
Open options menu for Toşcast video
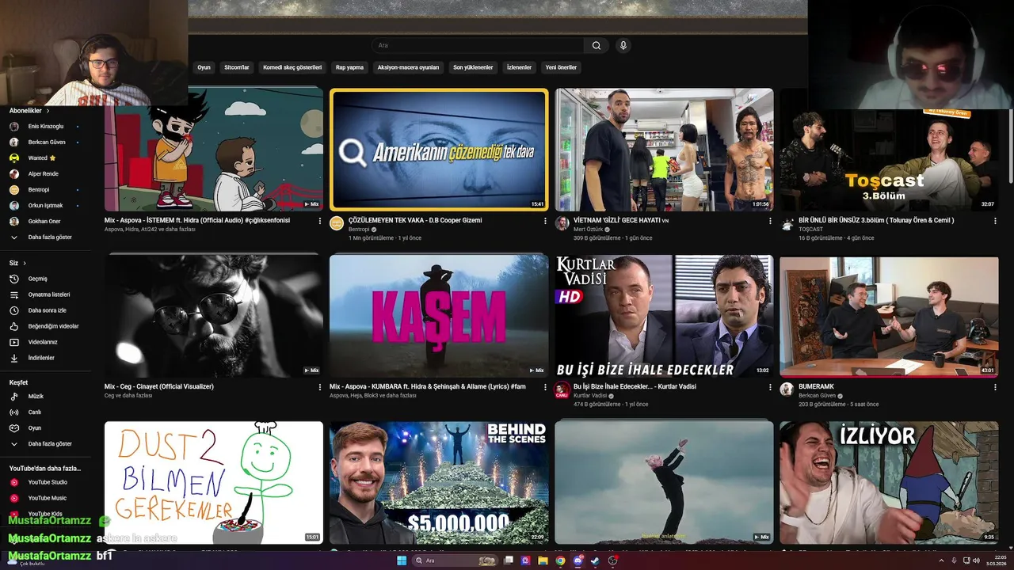tap(995, 221)
